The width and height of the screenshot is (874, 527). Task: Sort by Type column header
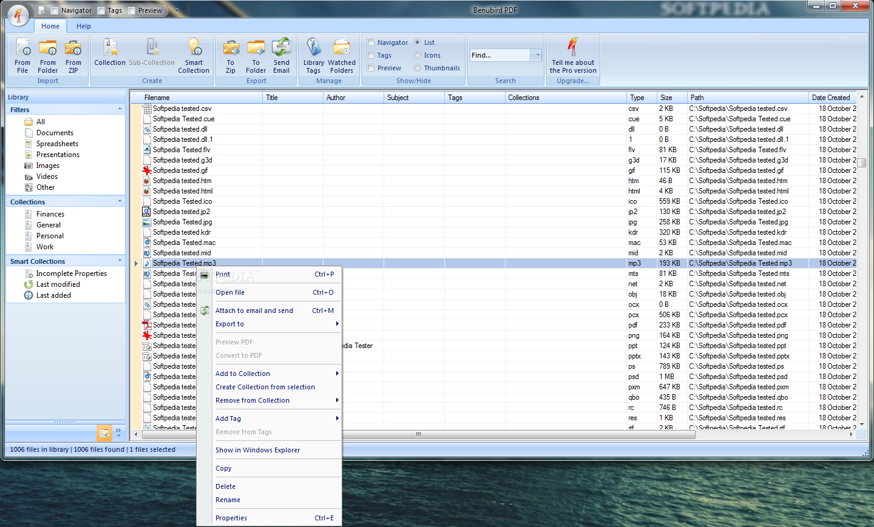642,98
